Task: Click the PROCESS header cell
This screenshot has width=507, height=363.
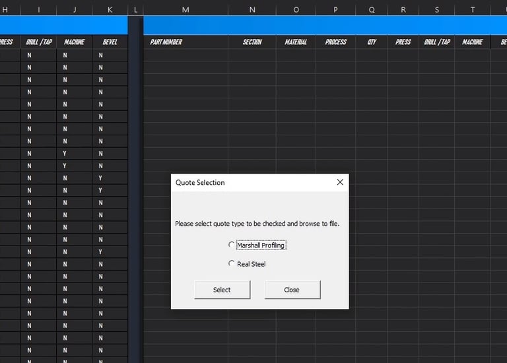Action: tap(335, 42)
